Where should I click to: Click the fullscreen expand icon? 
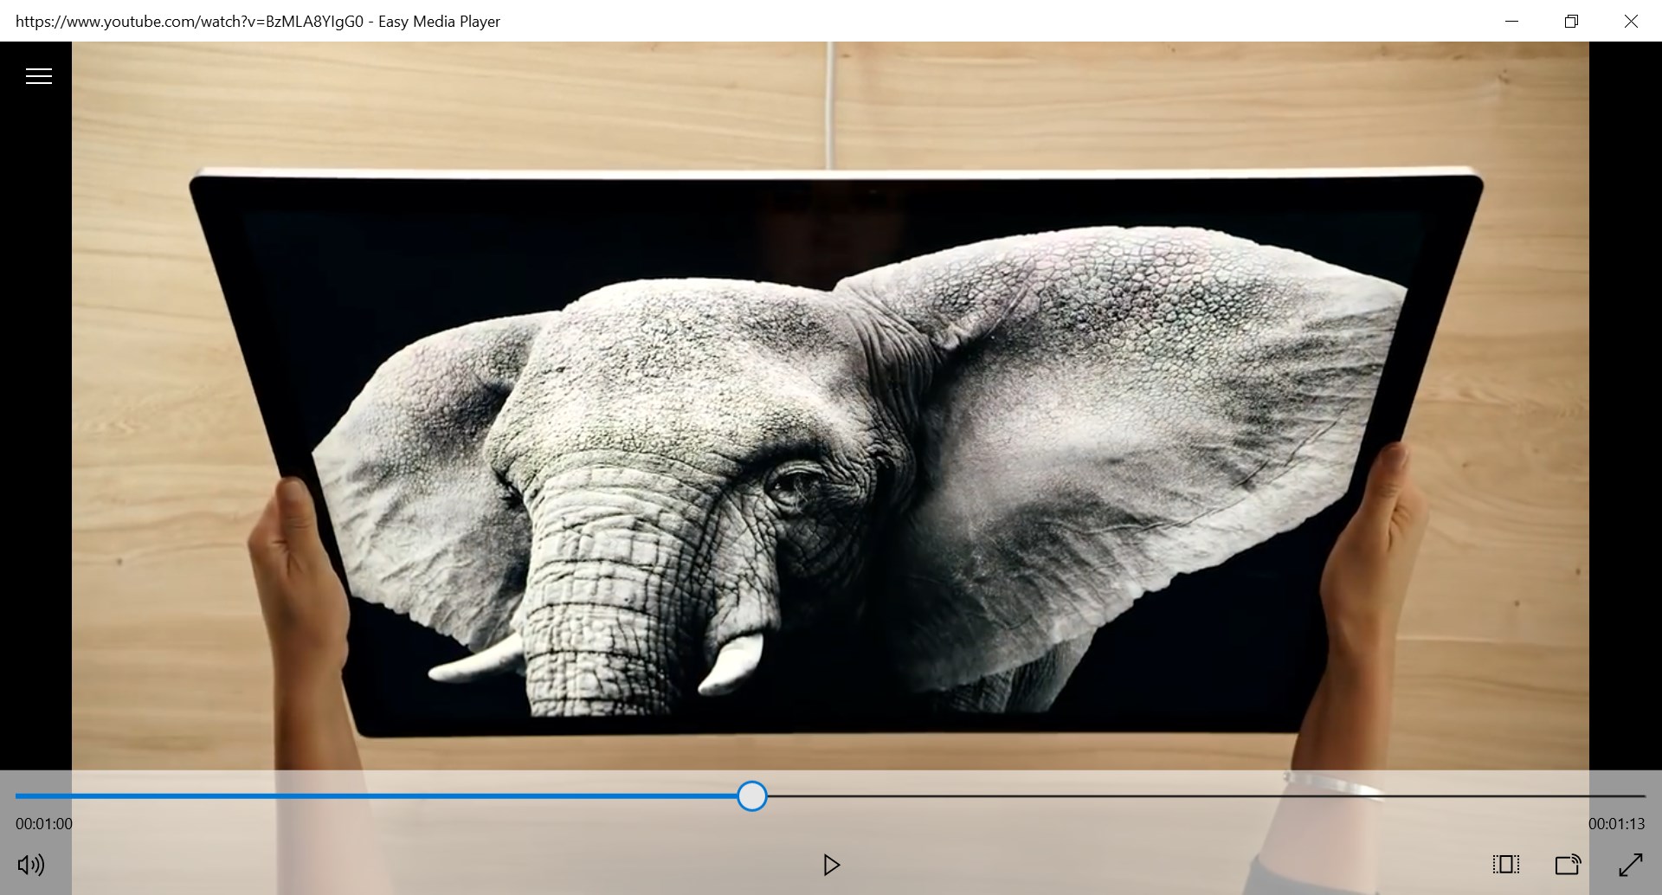[x=1631, y=864]
